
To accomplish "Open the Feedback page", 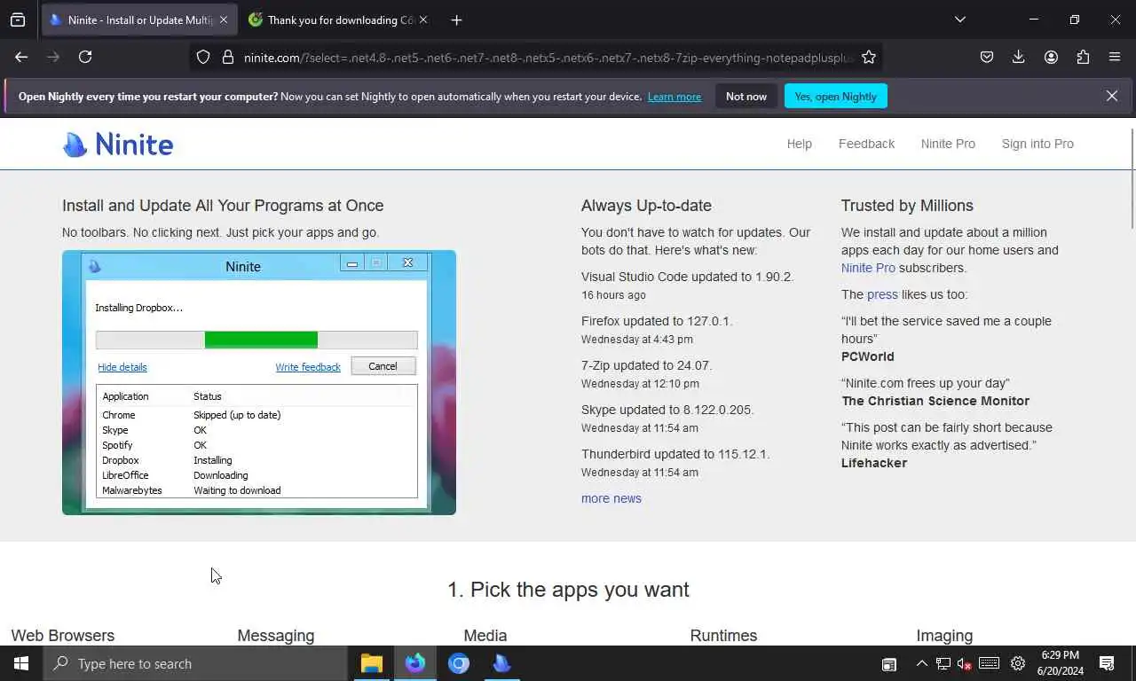I will 866,144.
